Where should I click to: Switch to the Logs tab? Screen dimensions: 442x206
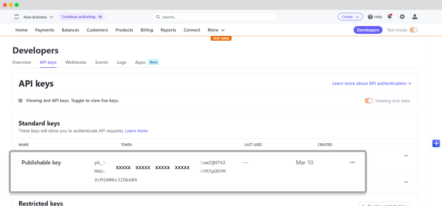121,62
